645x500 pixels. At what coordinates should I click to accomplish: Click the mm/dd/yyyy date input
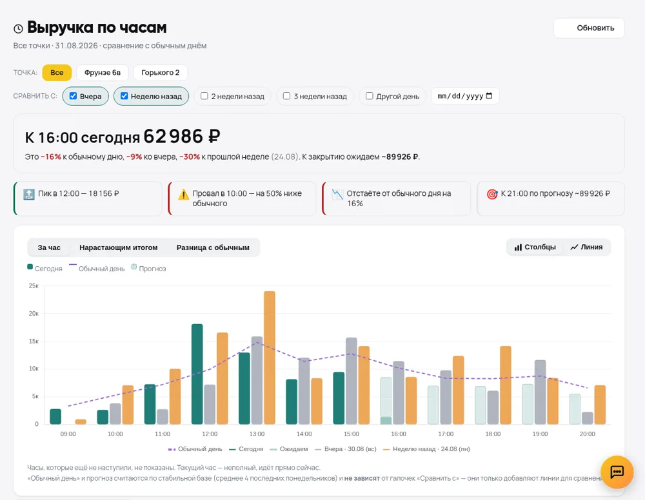(x=465, y=96)
